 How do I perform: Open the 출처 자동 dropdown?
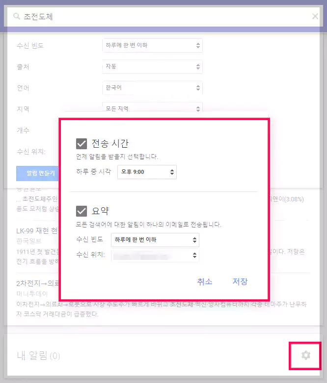tap(152, 66)
